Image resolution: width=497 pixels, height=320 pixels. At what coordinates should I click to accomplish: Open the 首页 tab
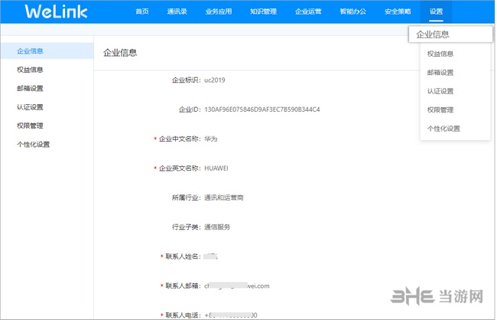pyautogui.click(x=142, y=11)
